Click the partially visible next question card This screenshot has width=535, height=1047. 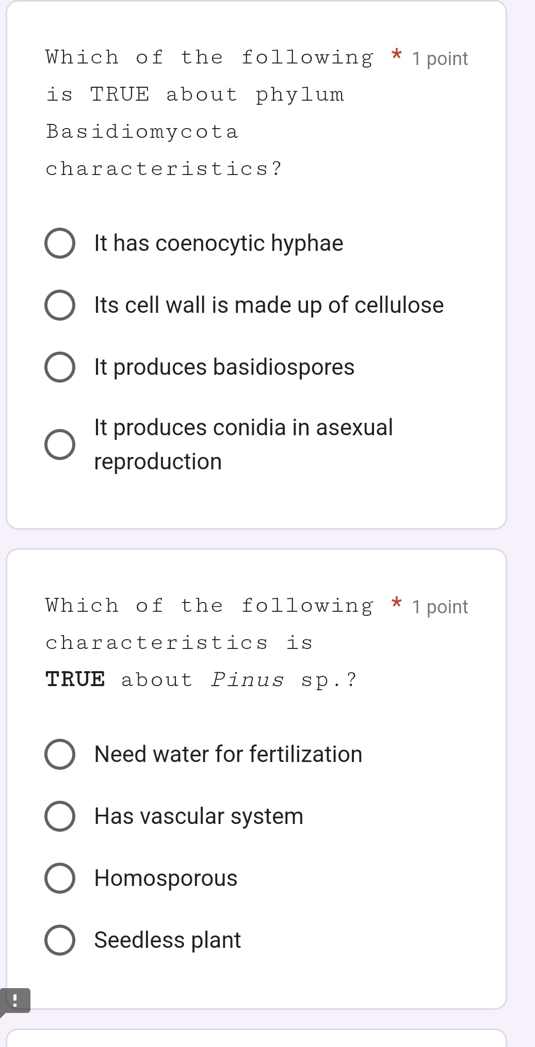point(256,1039)
